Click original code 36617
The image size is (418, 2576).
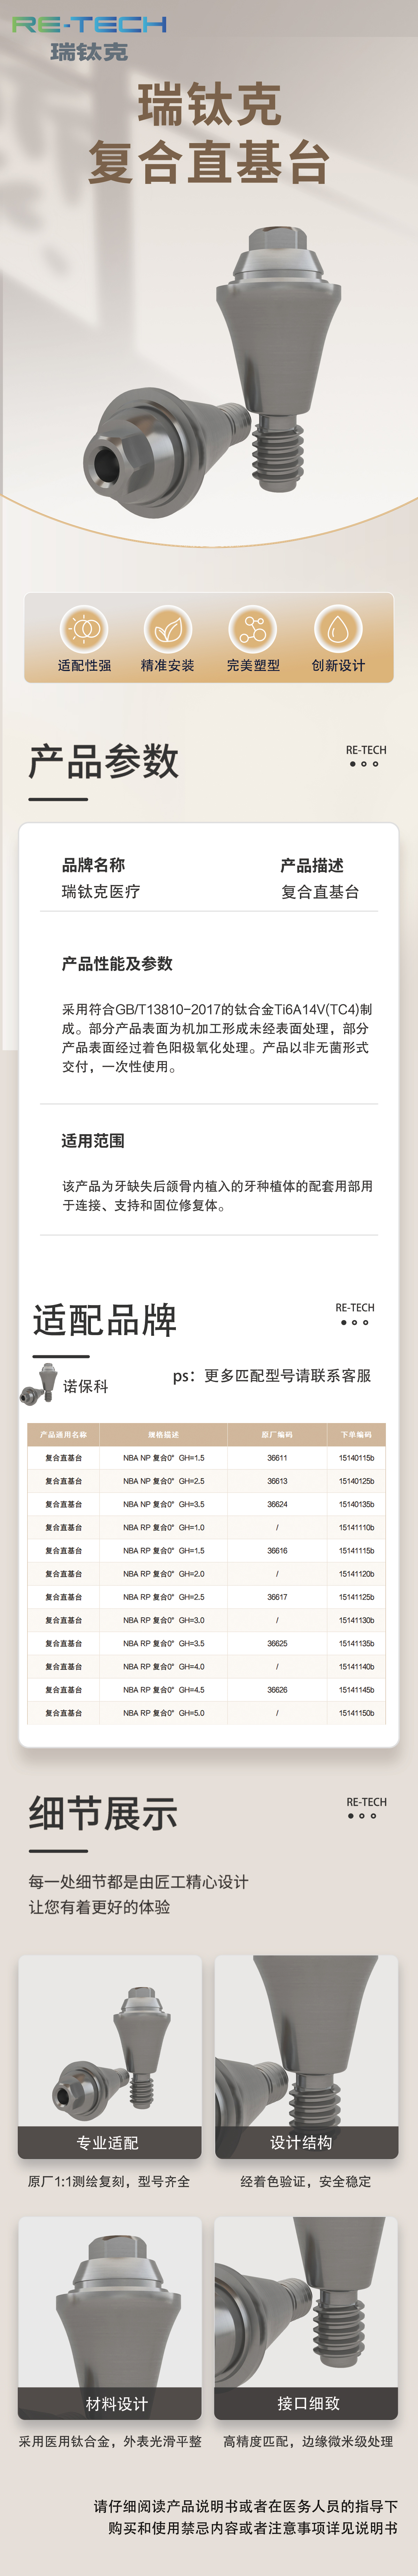[277, 1597]
